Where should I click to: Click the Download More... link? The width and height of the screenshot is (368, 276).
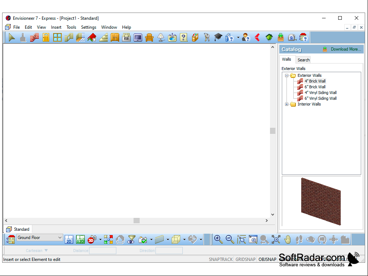[346, 49]
